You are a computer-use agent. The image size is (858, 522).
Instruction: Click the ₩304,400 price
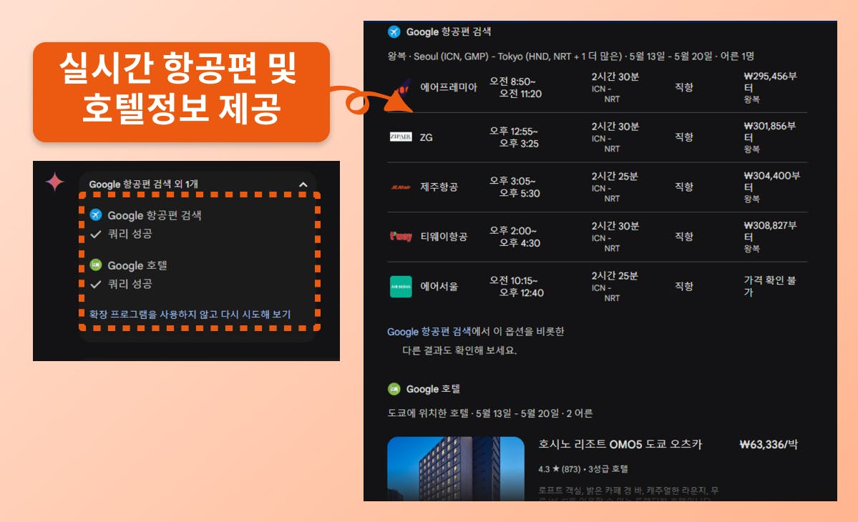point(771,182)
